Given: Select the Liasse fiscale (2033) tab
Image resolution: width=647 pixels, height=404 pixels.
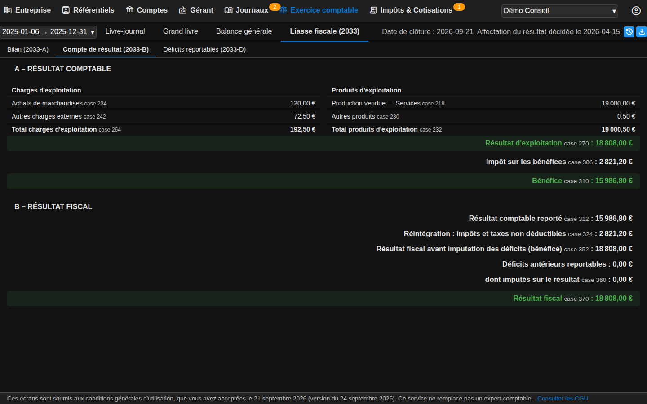Looking at the screenshot, I should [x=324, y=31].
